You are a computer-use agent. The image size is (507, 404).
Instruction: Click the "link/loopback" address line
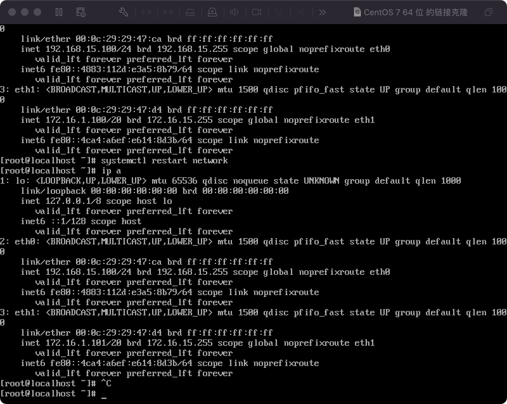click(x=155, y=191)
